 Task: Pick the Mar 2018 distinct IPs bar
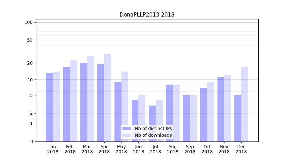coord(84,102)
